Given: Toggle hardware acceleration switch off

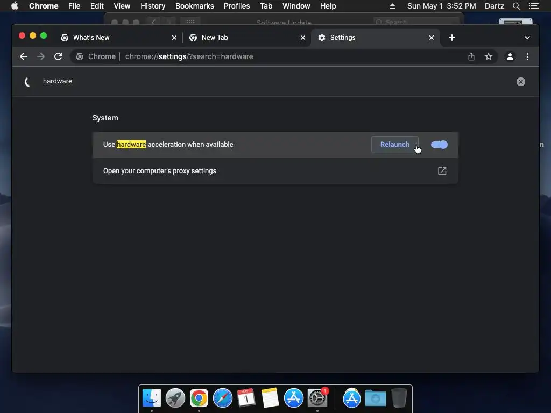Looking at the screenshot, I should 439,145.
